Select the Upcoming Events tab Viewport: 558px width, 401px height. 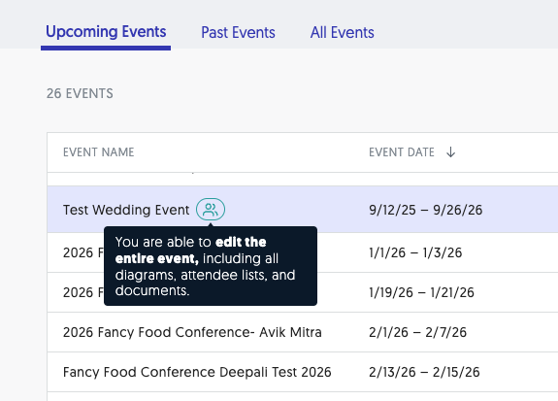(x=106, y=32)
